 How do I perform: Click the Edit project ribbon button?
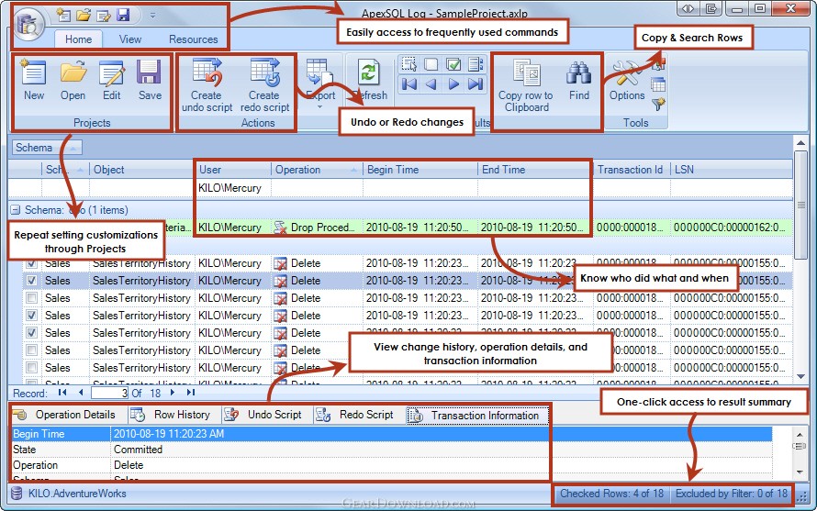(111, 80)
